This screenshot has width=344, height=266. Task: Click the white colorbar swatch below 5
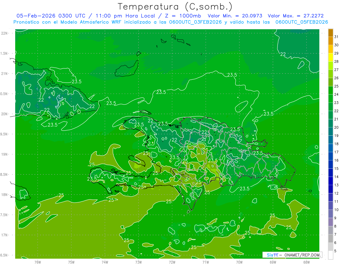pyautogui.click(x=331, y=255)
